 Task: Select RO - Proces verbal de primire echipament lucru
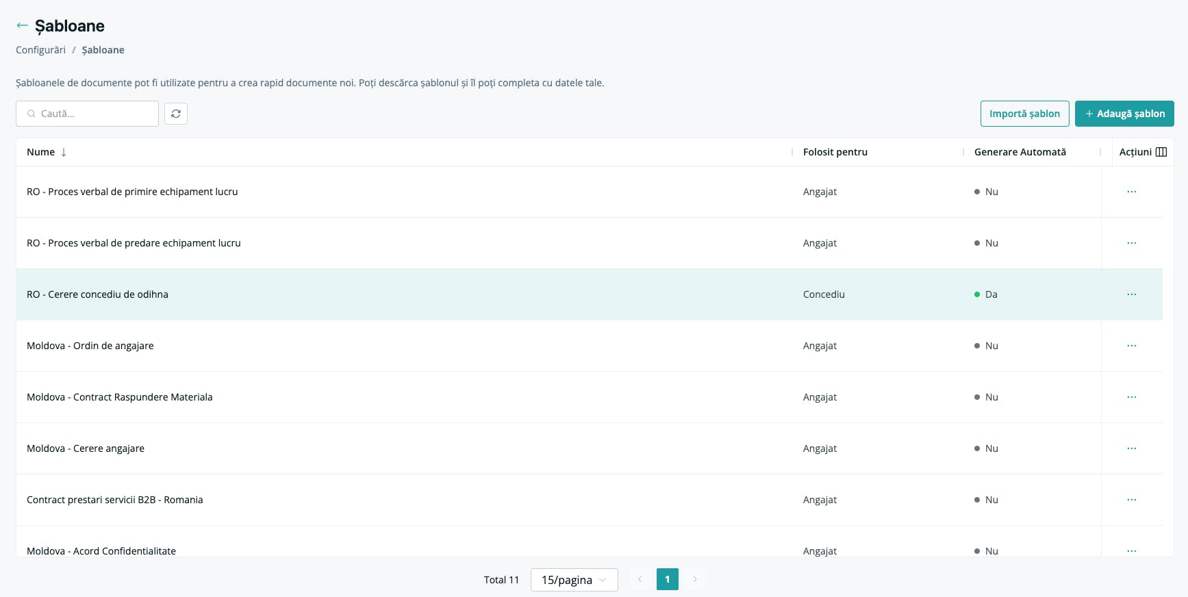[132, 192]
